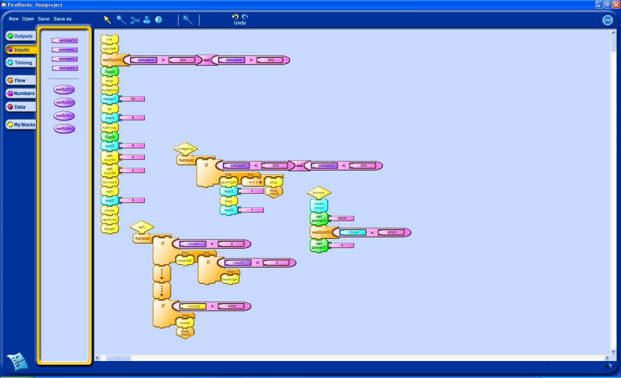Open the My Blocks category
The width and height of the screenshot is (621, 378).
[21, 124]
